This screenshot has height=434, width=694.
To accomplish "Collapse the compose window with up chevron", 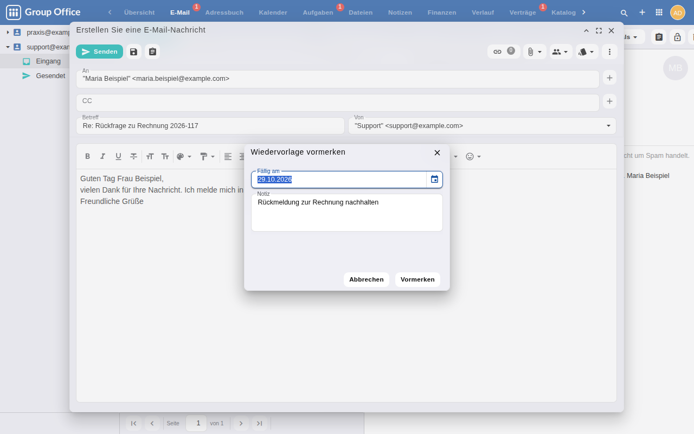I will click(x=586, y=30).
